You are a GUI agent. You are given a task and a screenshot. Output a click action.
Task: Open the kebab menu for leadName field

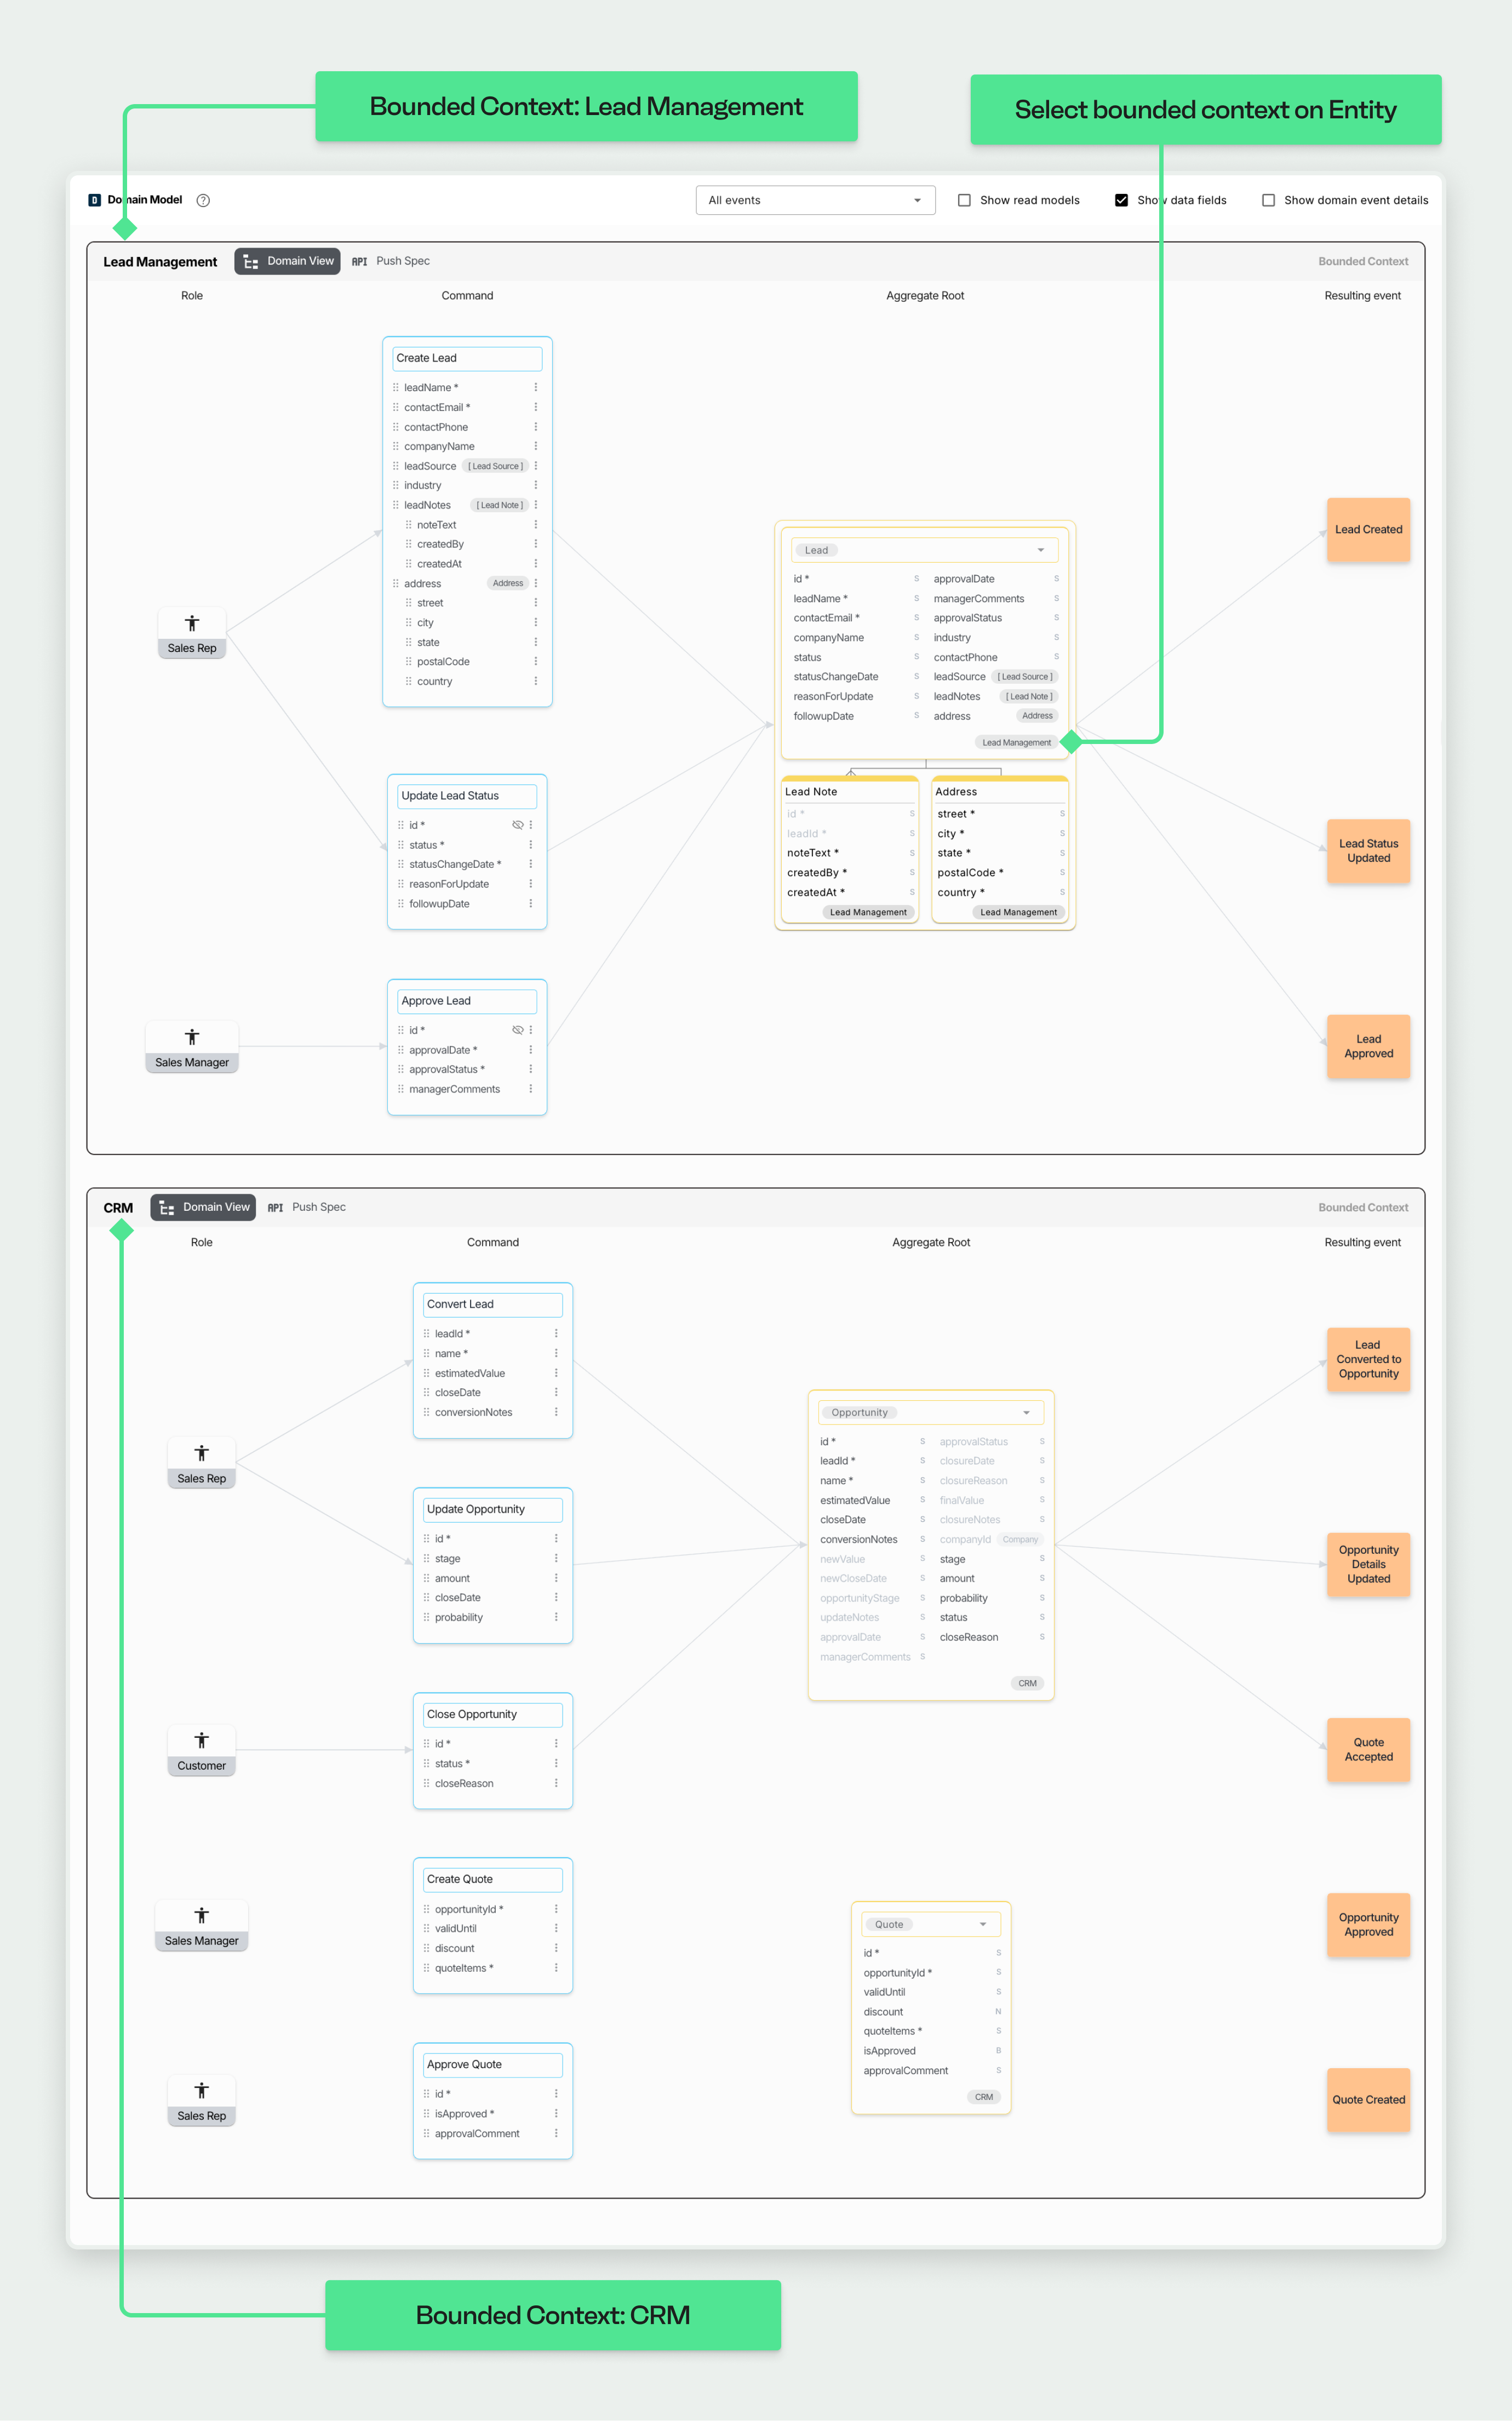[536, 387]
